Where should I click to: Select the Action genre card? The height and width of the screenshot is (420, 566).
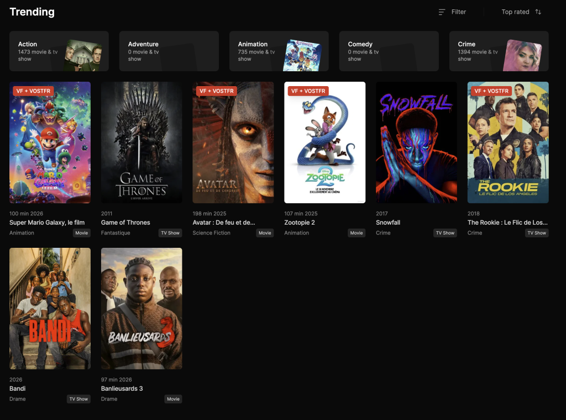point(59,51)
